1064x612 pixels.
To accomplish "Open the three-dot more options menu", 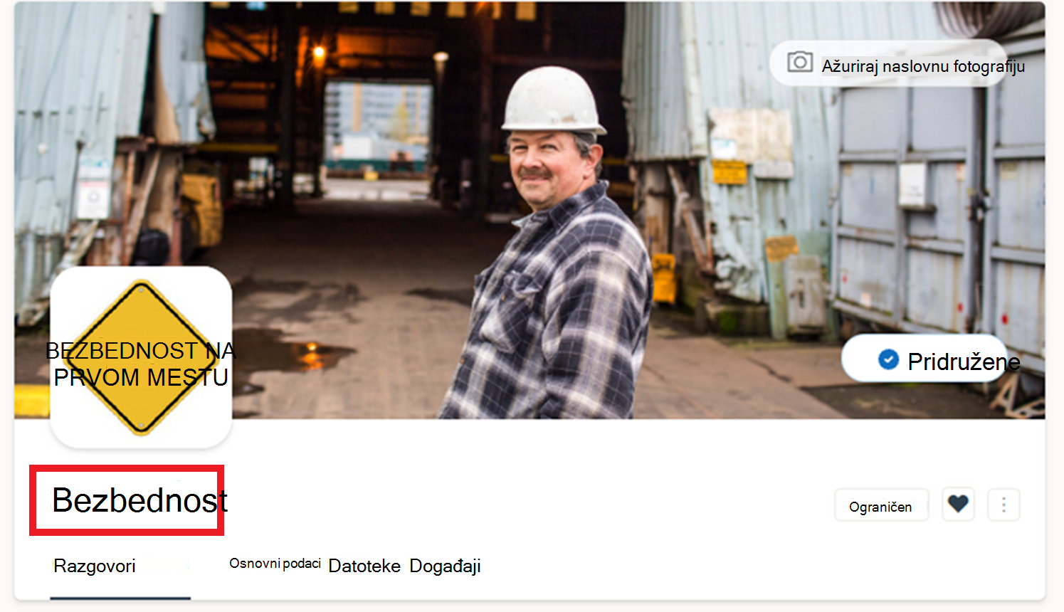I will (1004, 505).
